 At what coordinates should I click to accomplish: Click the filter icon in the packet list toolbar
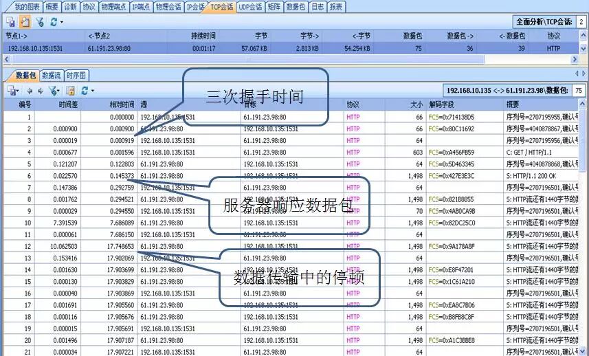tap(54, 91)
